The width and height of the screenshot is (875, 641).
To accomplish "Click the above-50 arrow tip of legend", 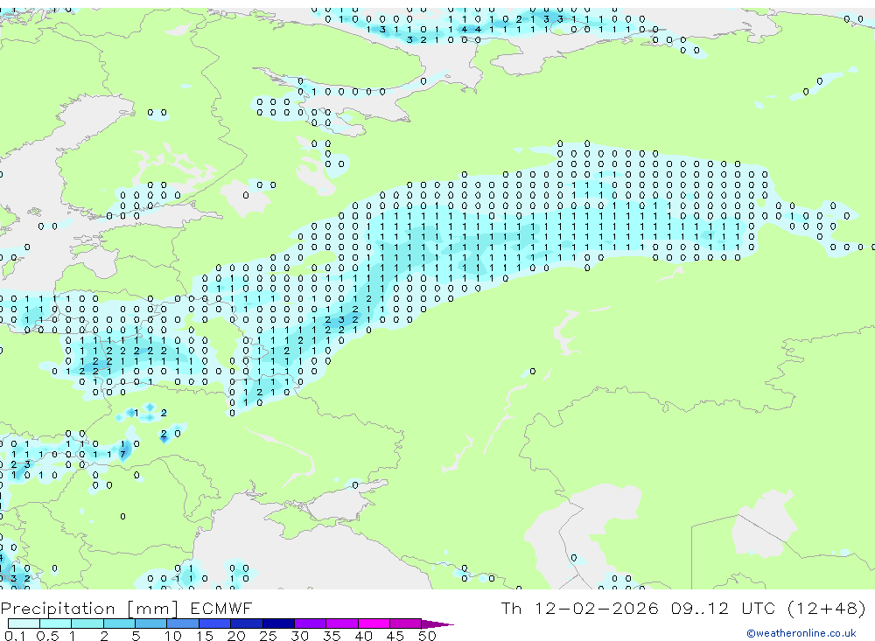I will [437, 624].
